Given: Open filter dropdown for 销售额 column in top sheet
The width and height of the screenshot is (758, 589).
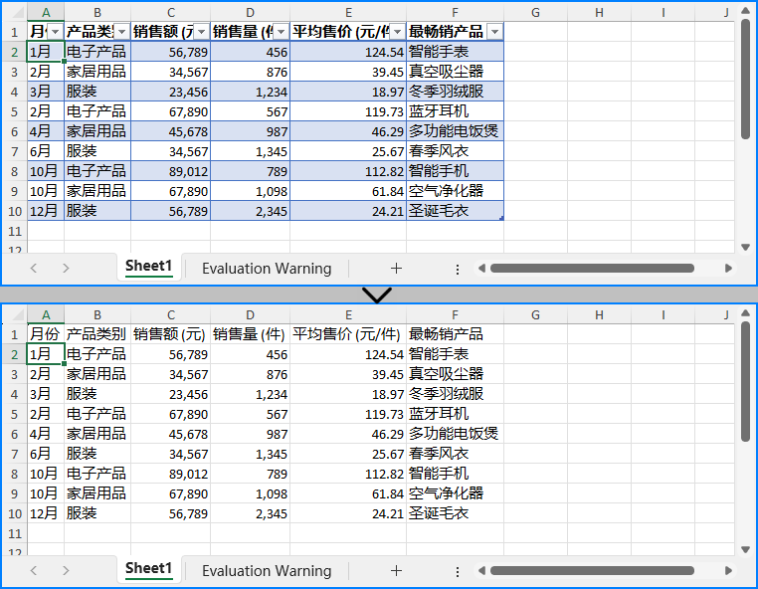Looking at the screenshot, I should coord(202,32).
